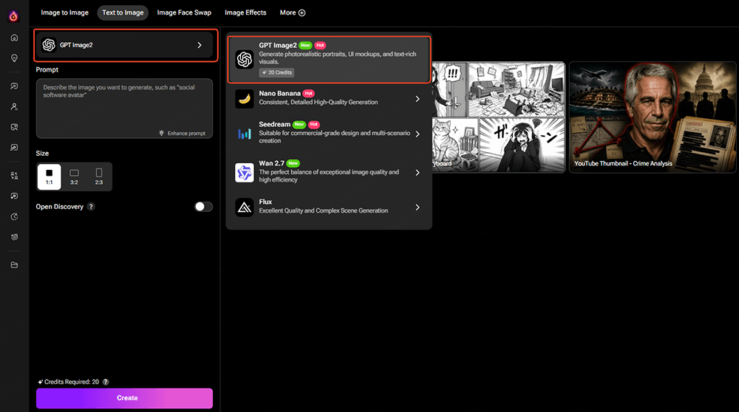Image resolution: width=739 pixels, height=412 pixels.
Task: Open the two-people face swap sidebar icon
Action: pos(14,176)
